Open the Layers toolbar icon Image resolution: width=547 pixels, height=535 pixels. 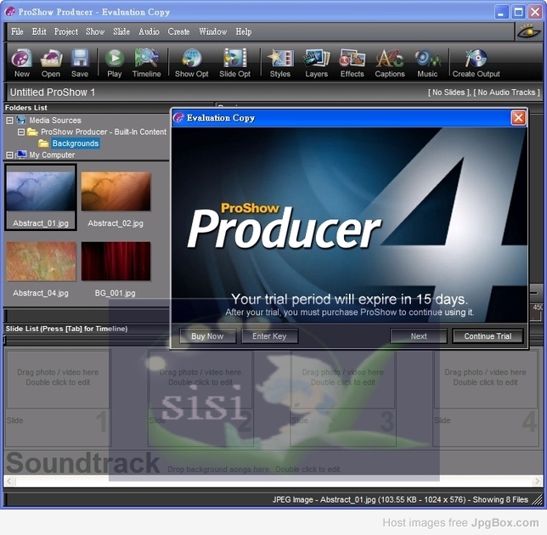316,61
